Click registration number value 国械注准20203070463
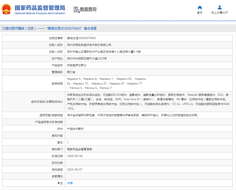 point(81,38)
